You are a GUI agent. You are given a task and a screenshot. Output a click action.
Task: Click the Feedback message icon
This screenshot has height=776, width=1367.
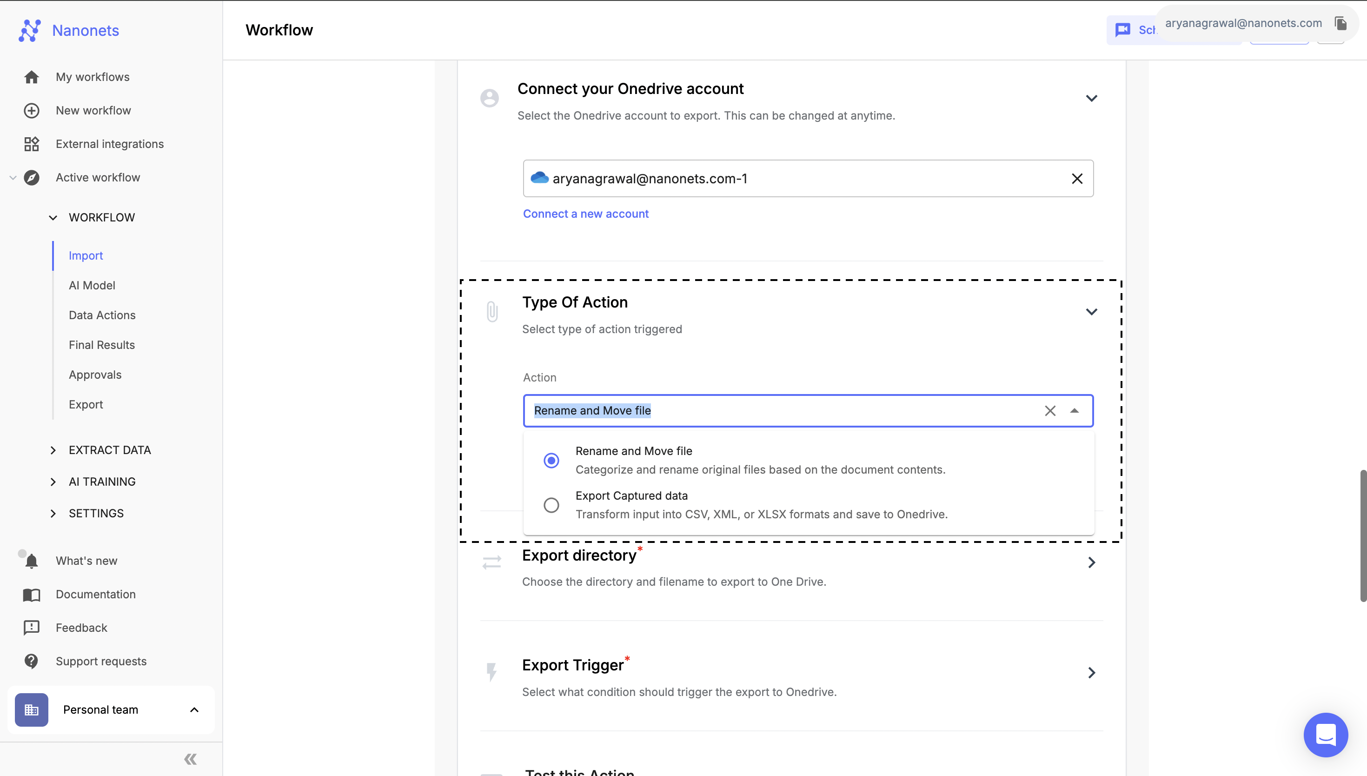tap(32, 628)
